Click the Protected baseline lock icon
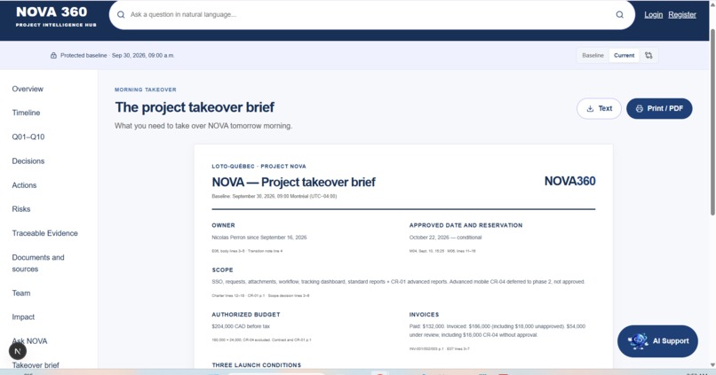 pos(53,56)
